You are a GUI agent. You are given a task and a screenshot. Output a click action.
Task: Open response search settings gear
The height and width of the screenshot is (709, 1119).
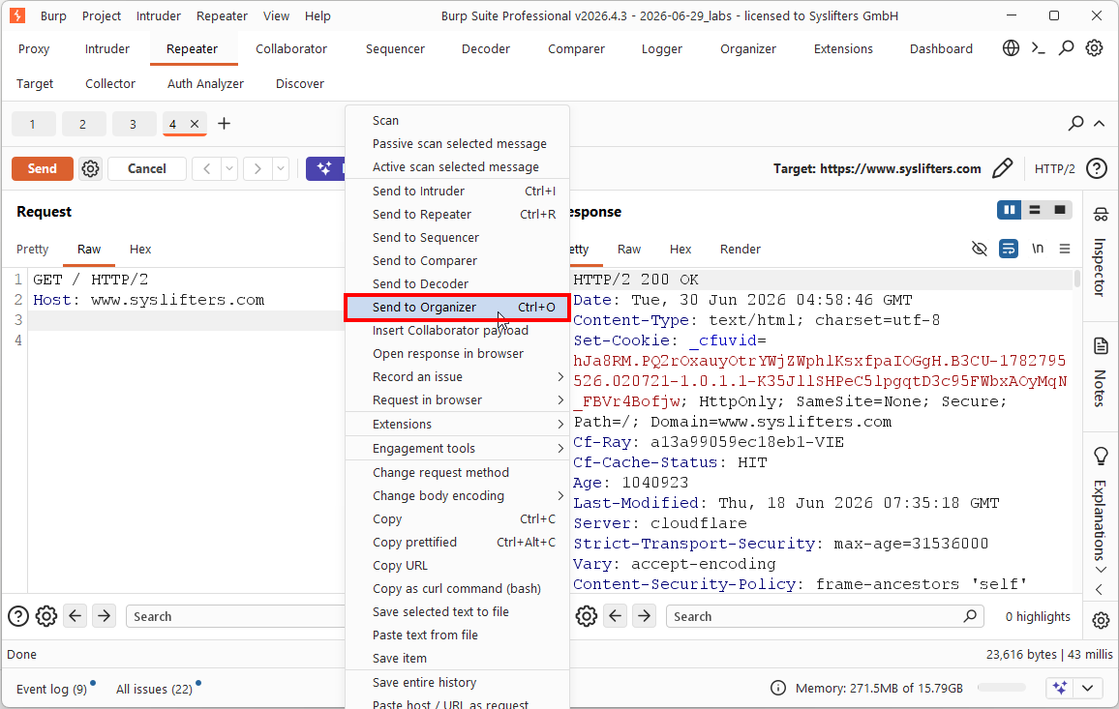(x=587, y=615)
